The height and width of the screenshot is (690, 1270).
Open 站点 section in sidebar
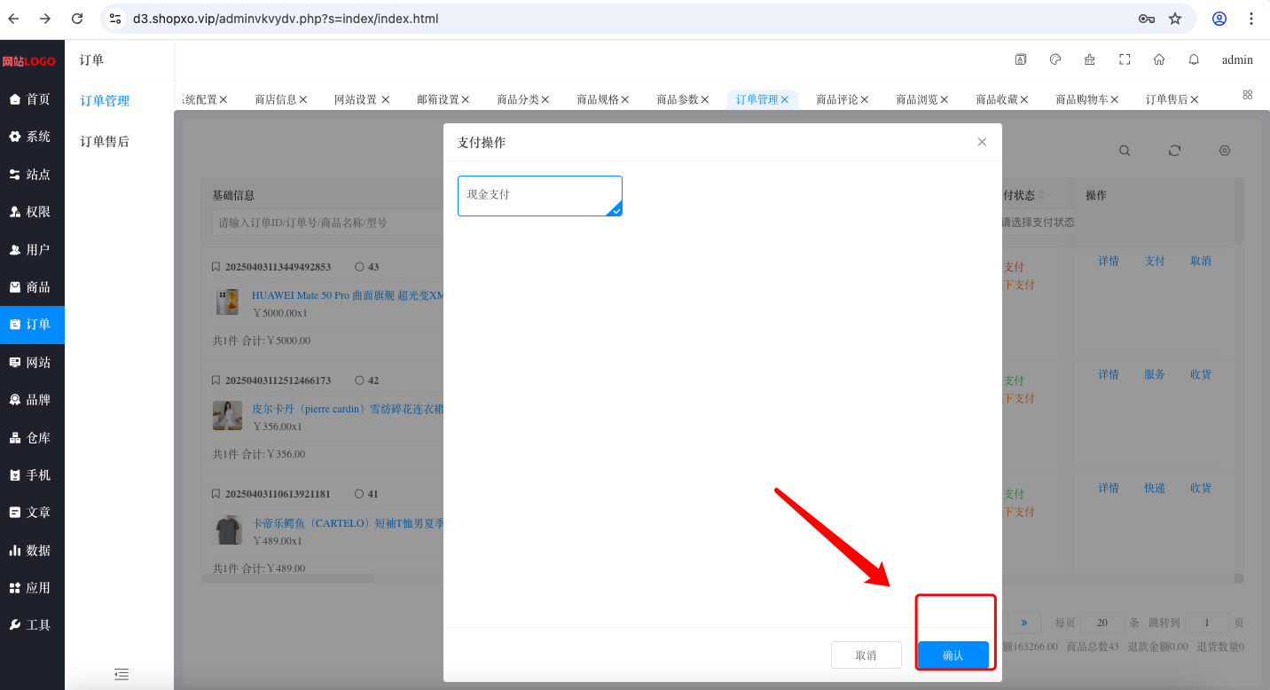(32, 175)
